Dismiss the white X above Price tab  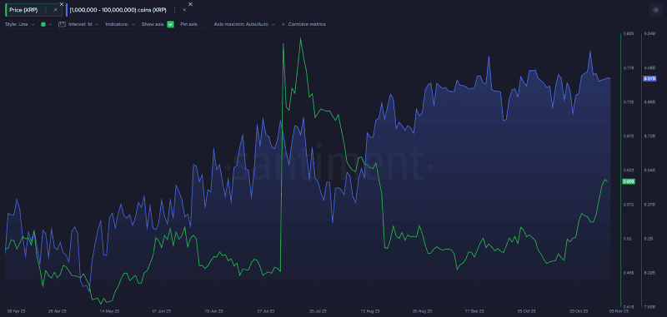click(62, 4)
